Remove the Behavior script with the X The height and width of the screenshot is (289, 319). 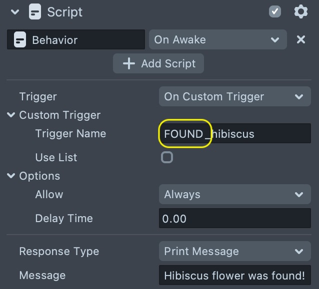point(300,39)
